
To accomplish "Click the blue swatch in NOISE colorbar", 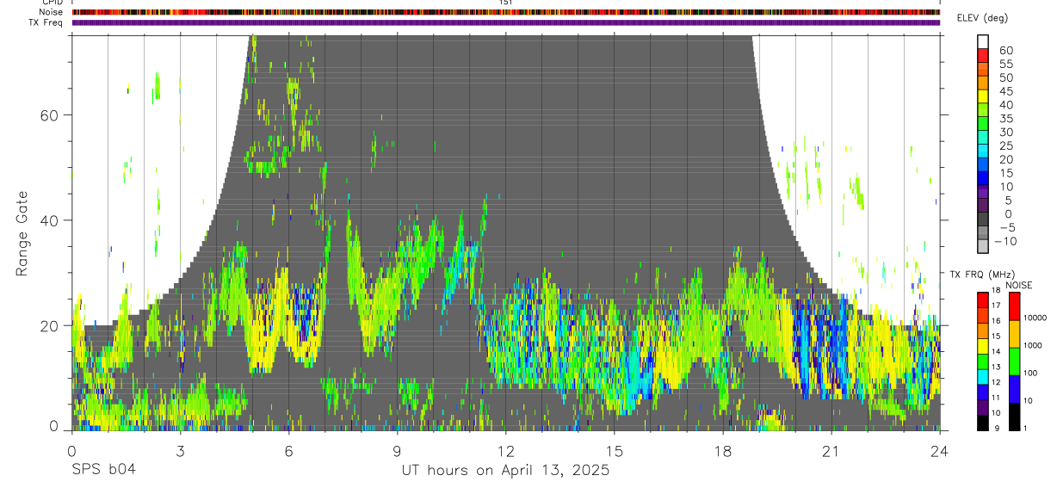I will pyautogui.click(x=1013, y=389).
